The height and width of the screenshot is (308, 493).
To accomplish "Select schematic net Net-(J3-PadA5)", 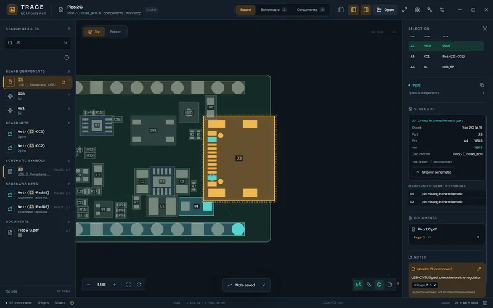I will (x=38, y=195).
